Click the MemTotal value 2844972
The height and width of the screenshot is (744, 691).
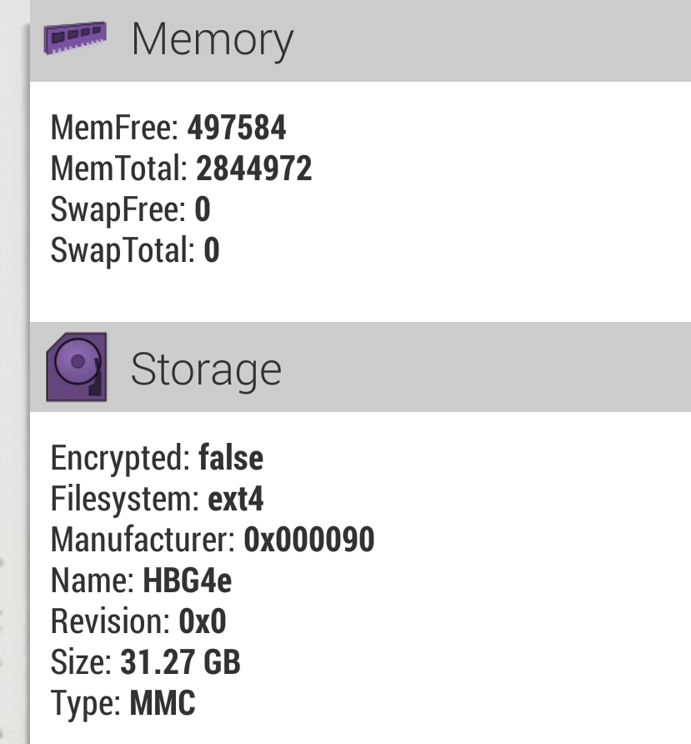pyautogui.click(x=254, y=169)
